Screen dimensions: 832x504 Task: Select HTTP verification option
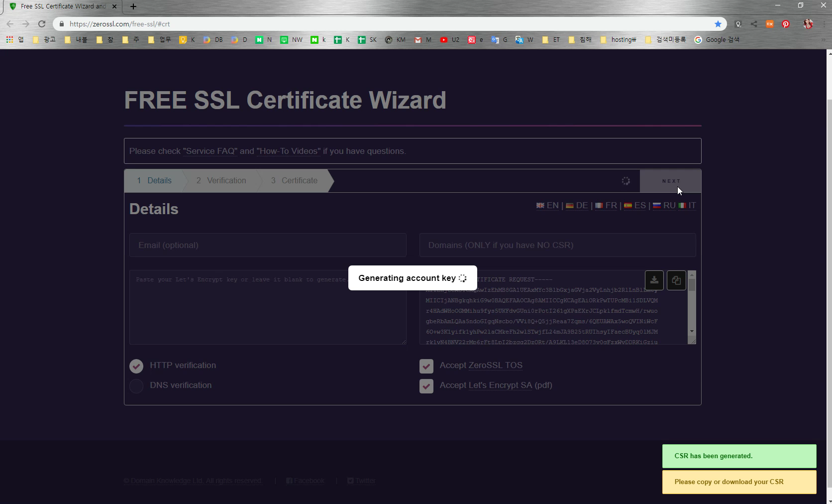pyautogui.click(x=136, y=366)
